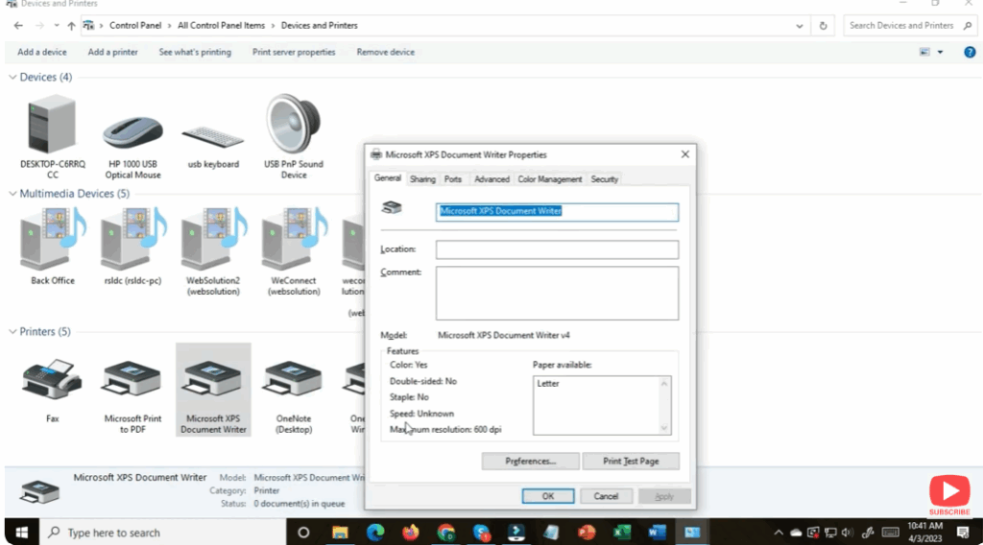Open the help question mark icon

(x=970, y=52)
